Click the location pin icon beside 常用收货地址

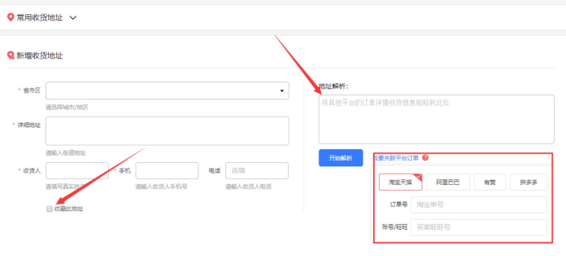[x=11, y=17]
